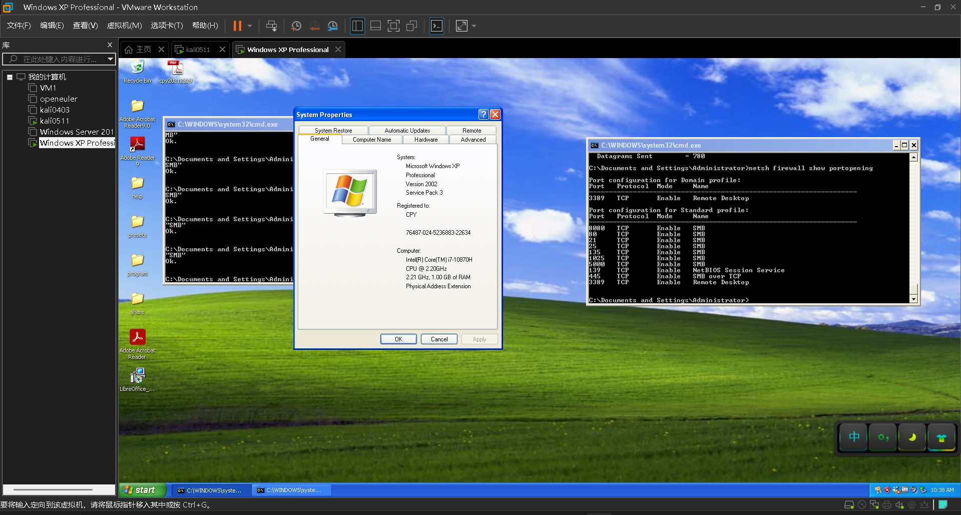Select the red Adobe Acrobat Reader icon
The height and width of the screenshot is (515, 961).
[x=137, y=344]
